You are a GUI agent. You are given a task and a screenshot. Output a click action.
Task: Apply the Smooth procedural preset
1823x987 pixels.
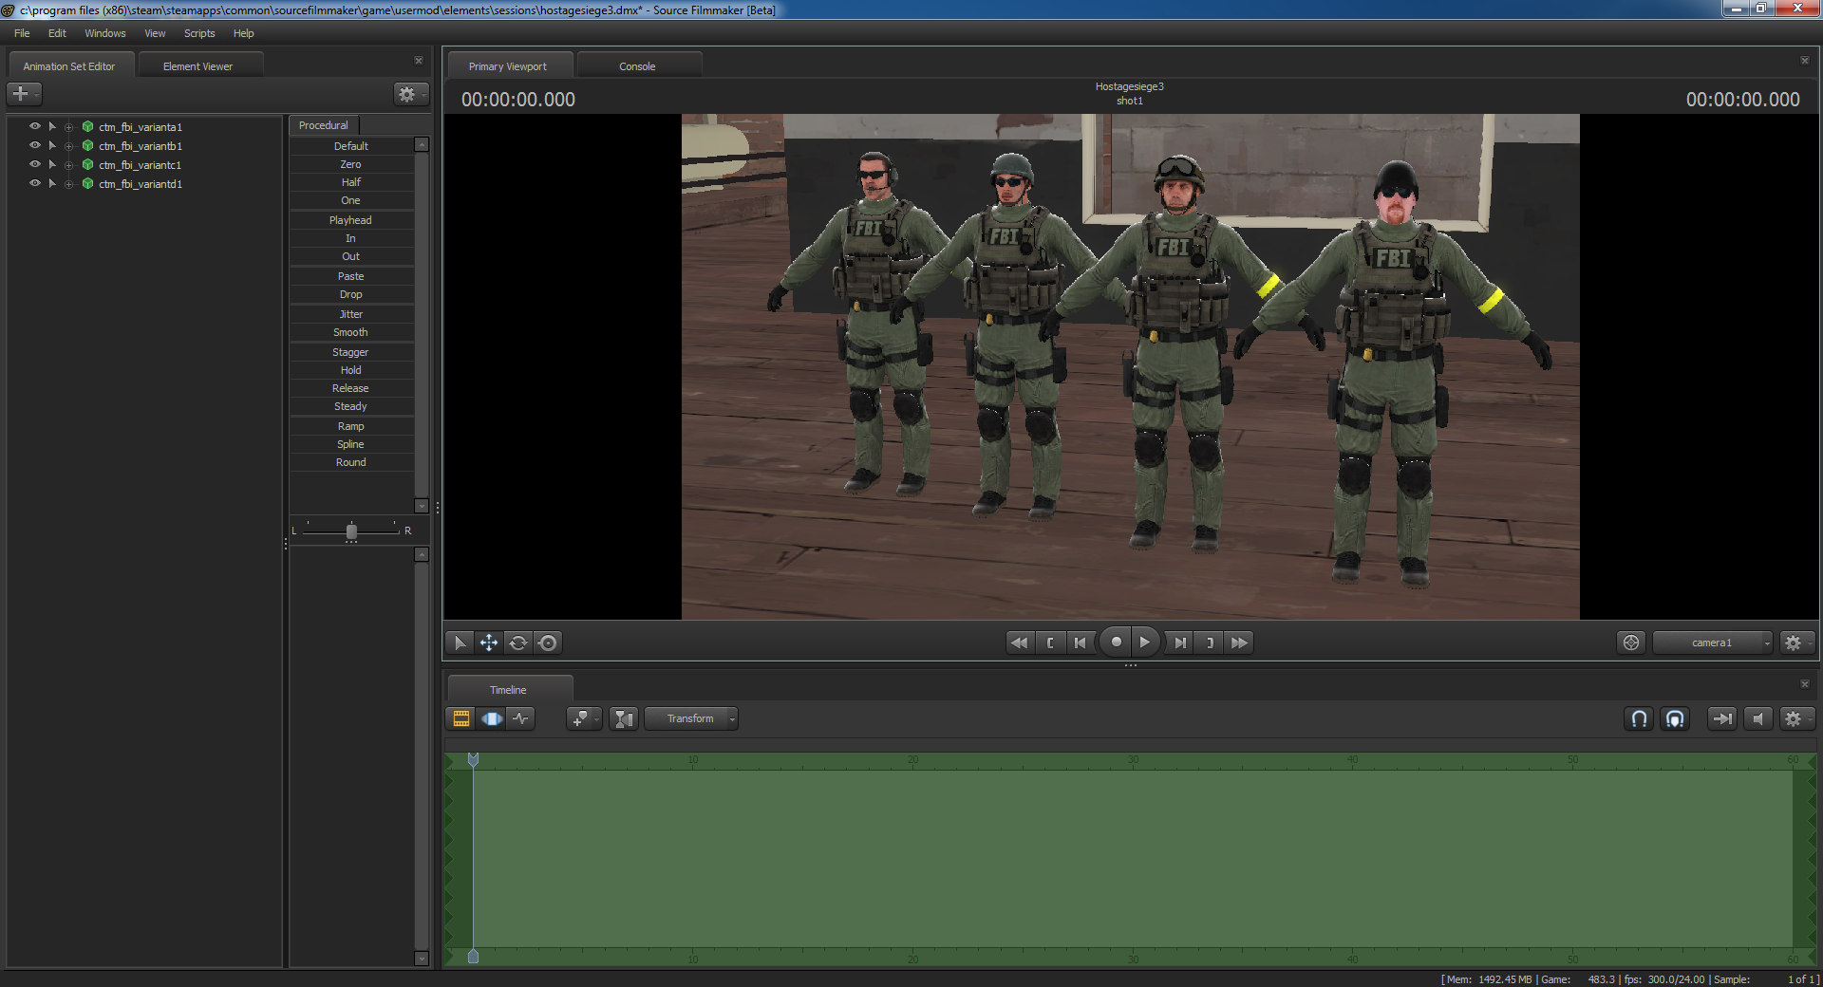pos(351,332)
